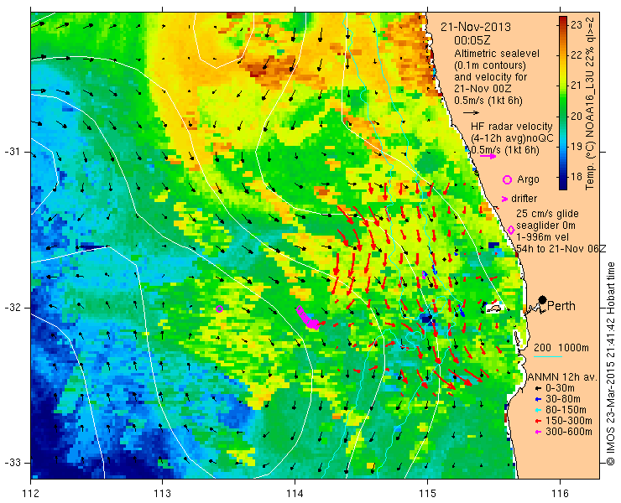Click the '1-996m vel' text

click(542, 237)
